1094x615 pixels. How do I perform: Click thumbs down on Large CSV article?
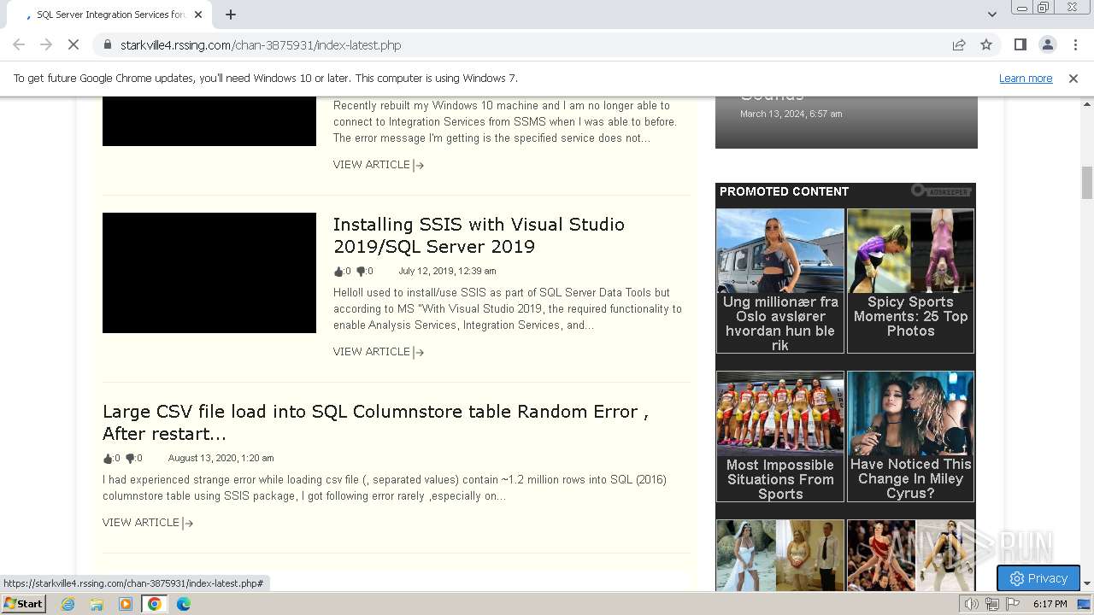[x=130, y=459]
